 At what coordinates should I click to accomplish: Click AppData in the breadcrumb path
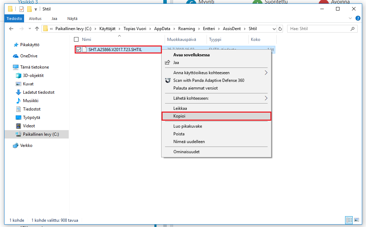pos(162,29)
